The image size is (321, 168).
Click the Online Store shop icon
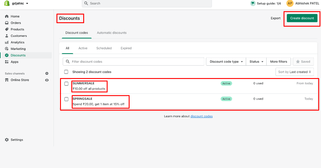click(x=7, y=80)
